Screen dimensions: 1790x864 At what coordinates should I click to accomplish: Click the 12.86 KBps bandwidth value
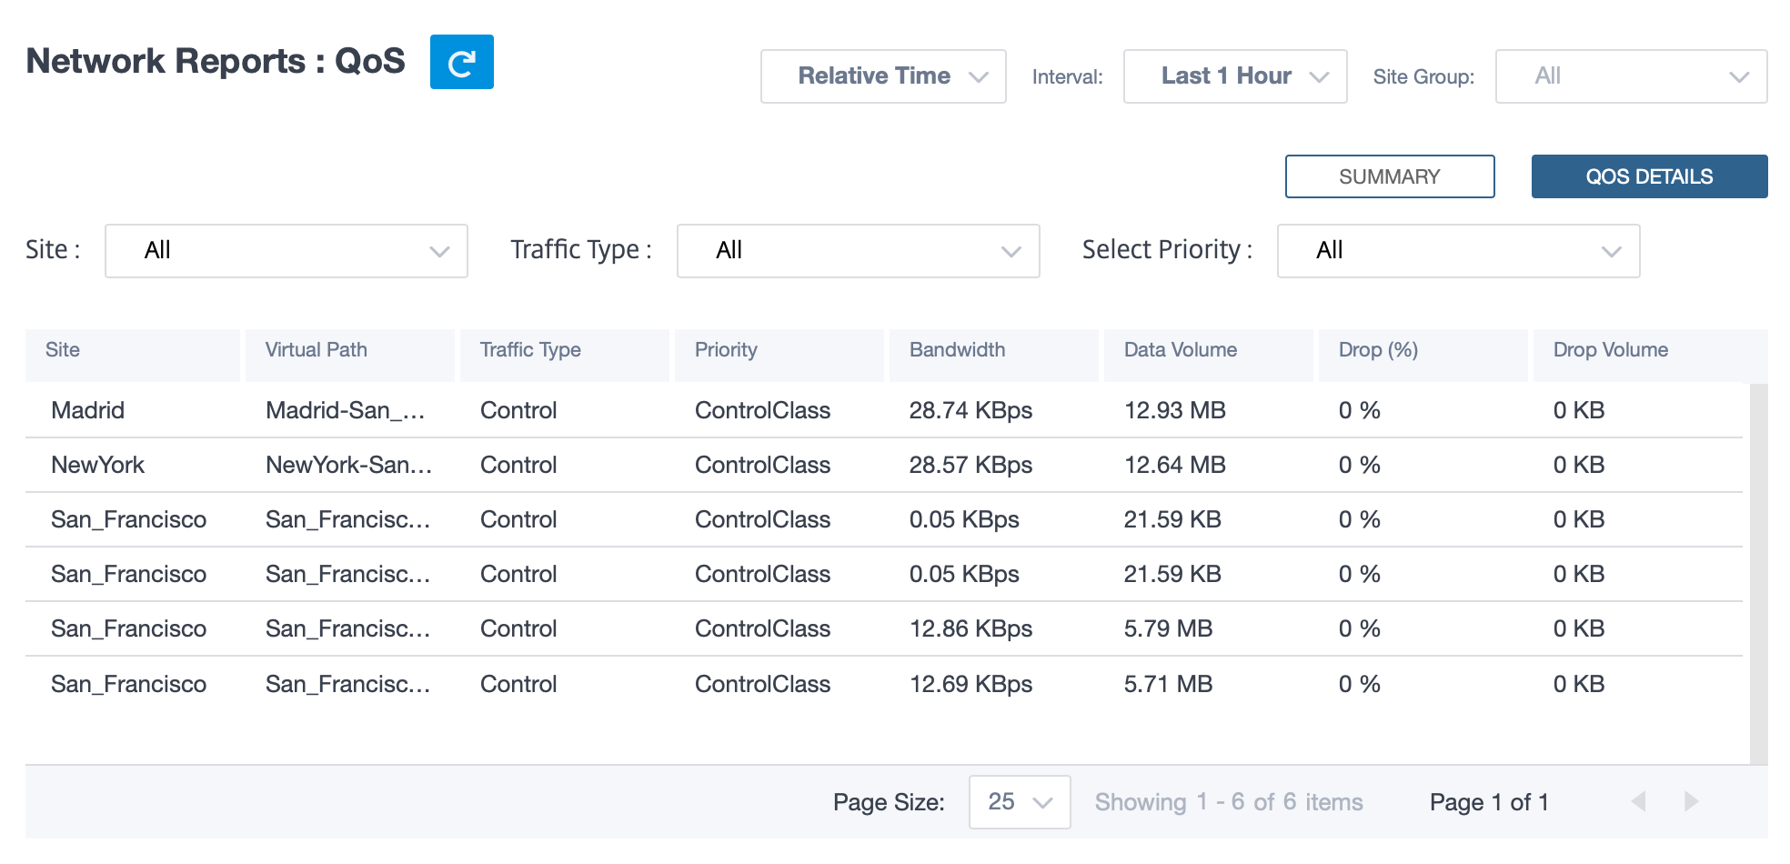(971, 628)
